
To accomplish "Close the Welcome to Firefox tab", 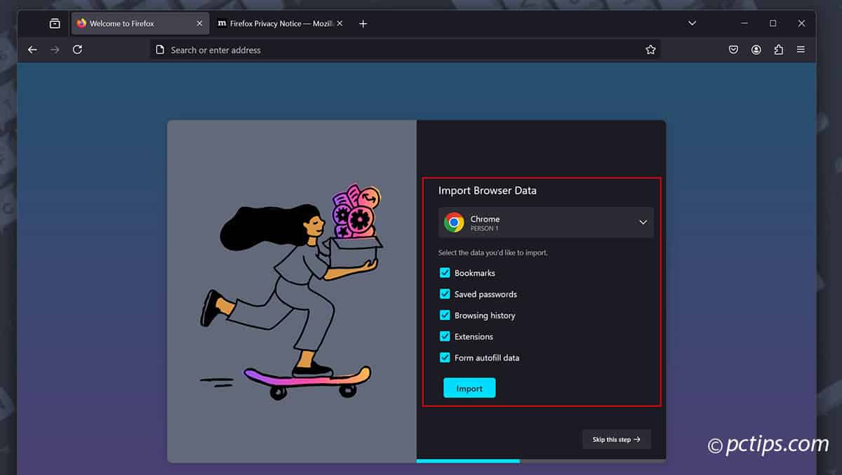I will click(199, 23).
